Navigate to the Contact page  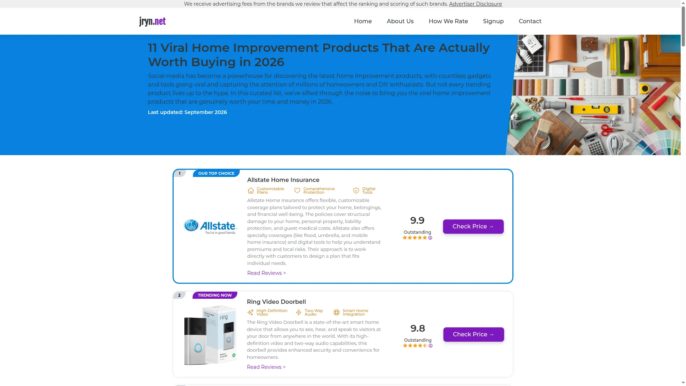click(530, 21)
